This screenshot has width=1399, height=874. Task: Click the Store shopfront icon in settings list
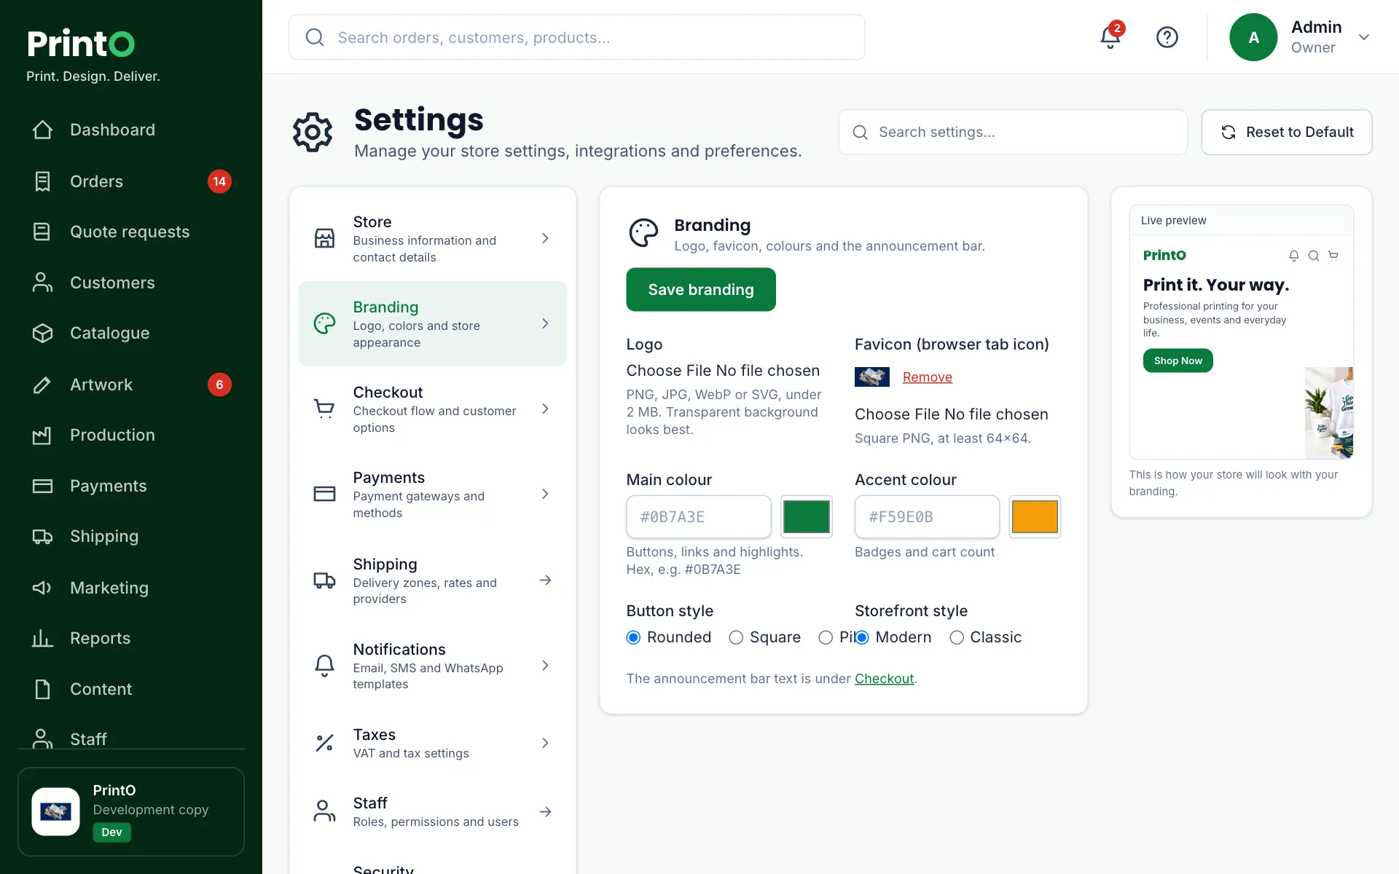point(324,238)
